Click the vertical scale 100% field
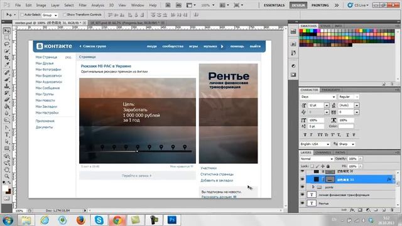402x226 pixels. pyautogui.click(x=315, y=120)
